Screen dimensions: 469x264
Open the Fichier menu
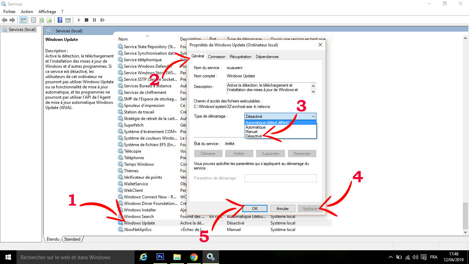10,11
